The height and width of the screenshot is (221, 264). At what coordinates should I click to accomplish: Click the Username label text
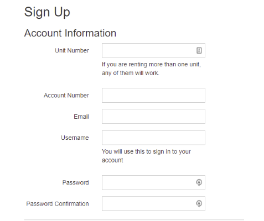(x=75, y=138)
